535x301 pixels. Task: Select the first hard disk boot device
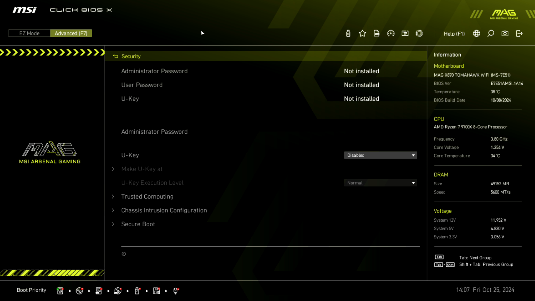[x=60, y=291]
